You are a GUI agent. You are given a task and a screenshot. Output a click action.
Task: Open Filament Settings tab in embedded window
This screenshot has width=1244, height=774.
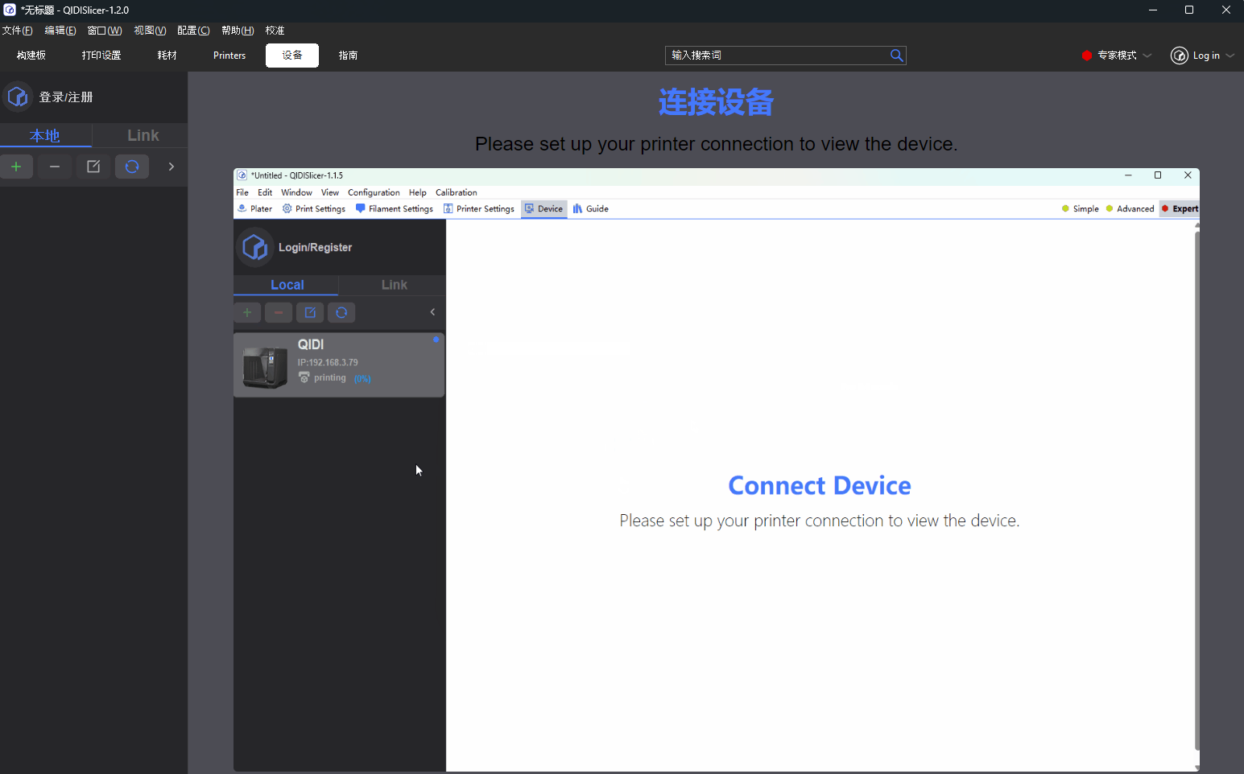(395, 208)
